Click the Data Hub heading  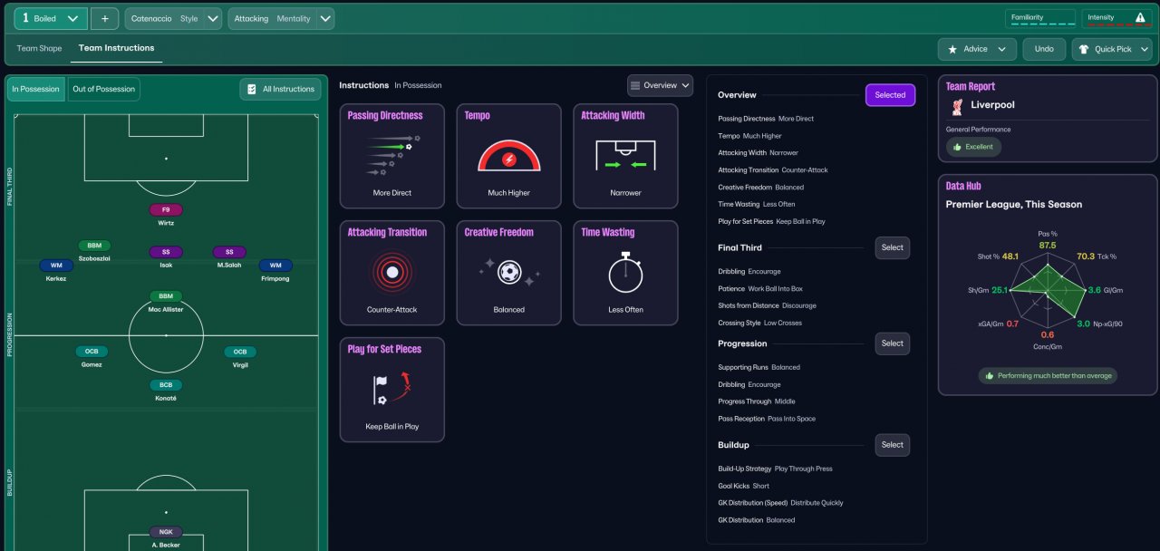(963, 186)
